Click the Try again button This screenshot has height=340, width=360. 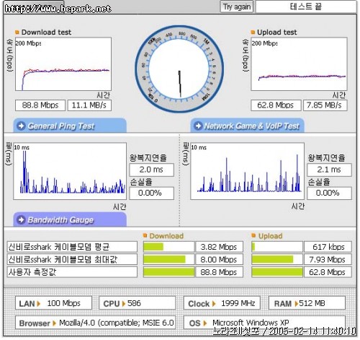tap(237, 6)
